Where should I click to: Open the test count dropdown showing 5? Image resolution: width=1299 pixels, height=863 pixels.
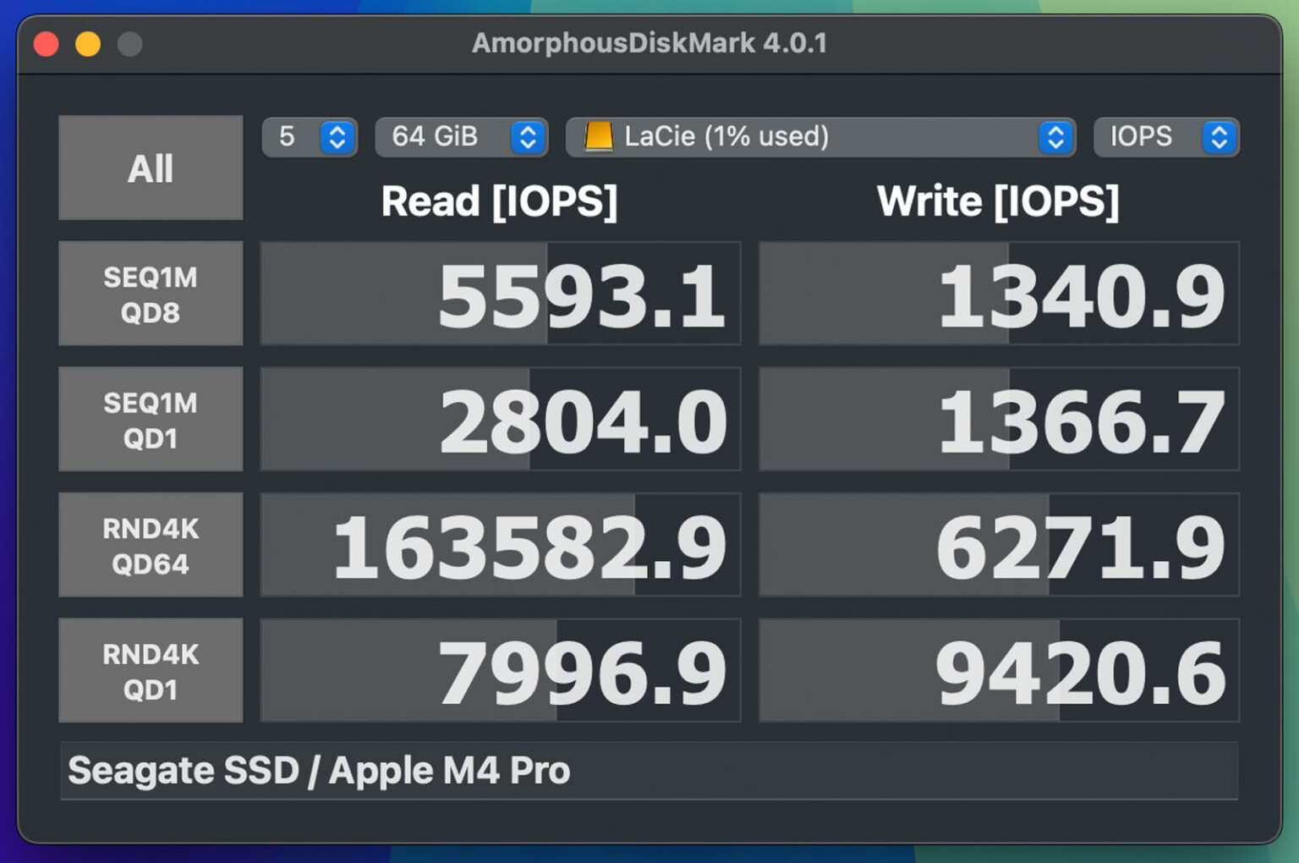pyautogui.click(x=310, y=137)
